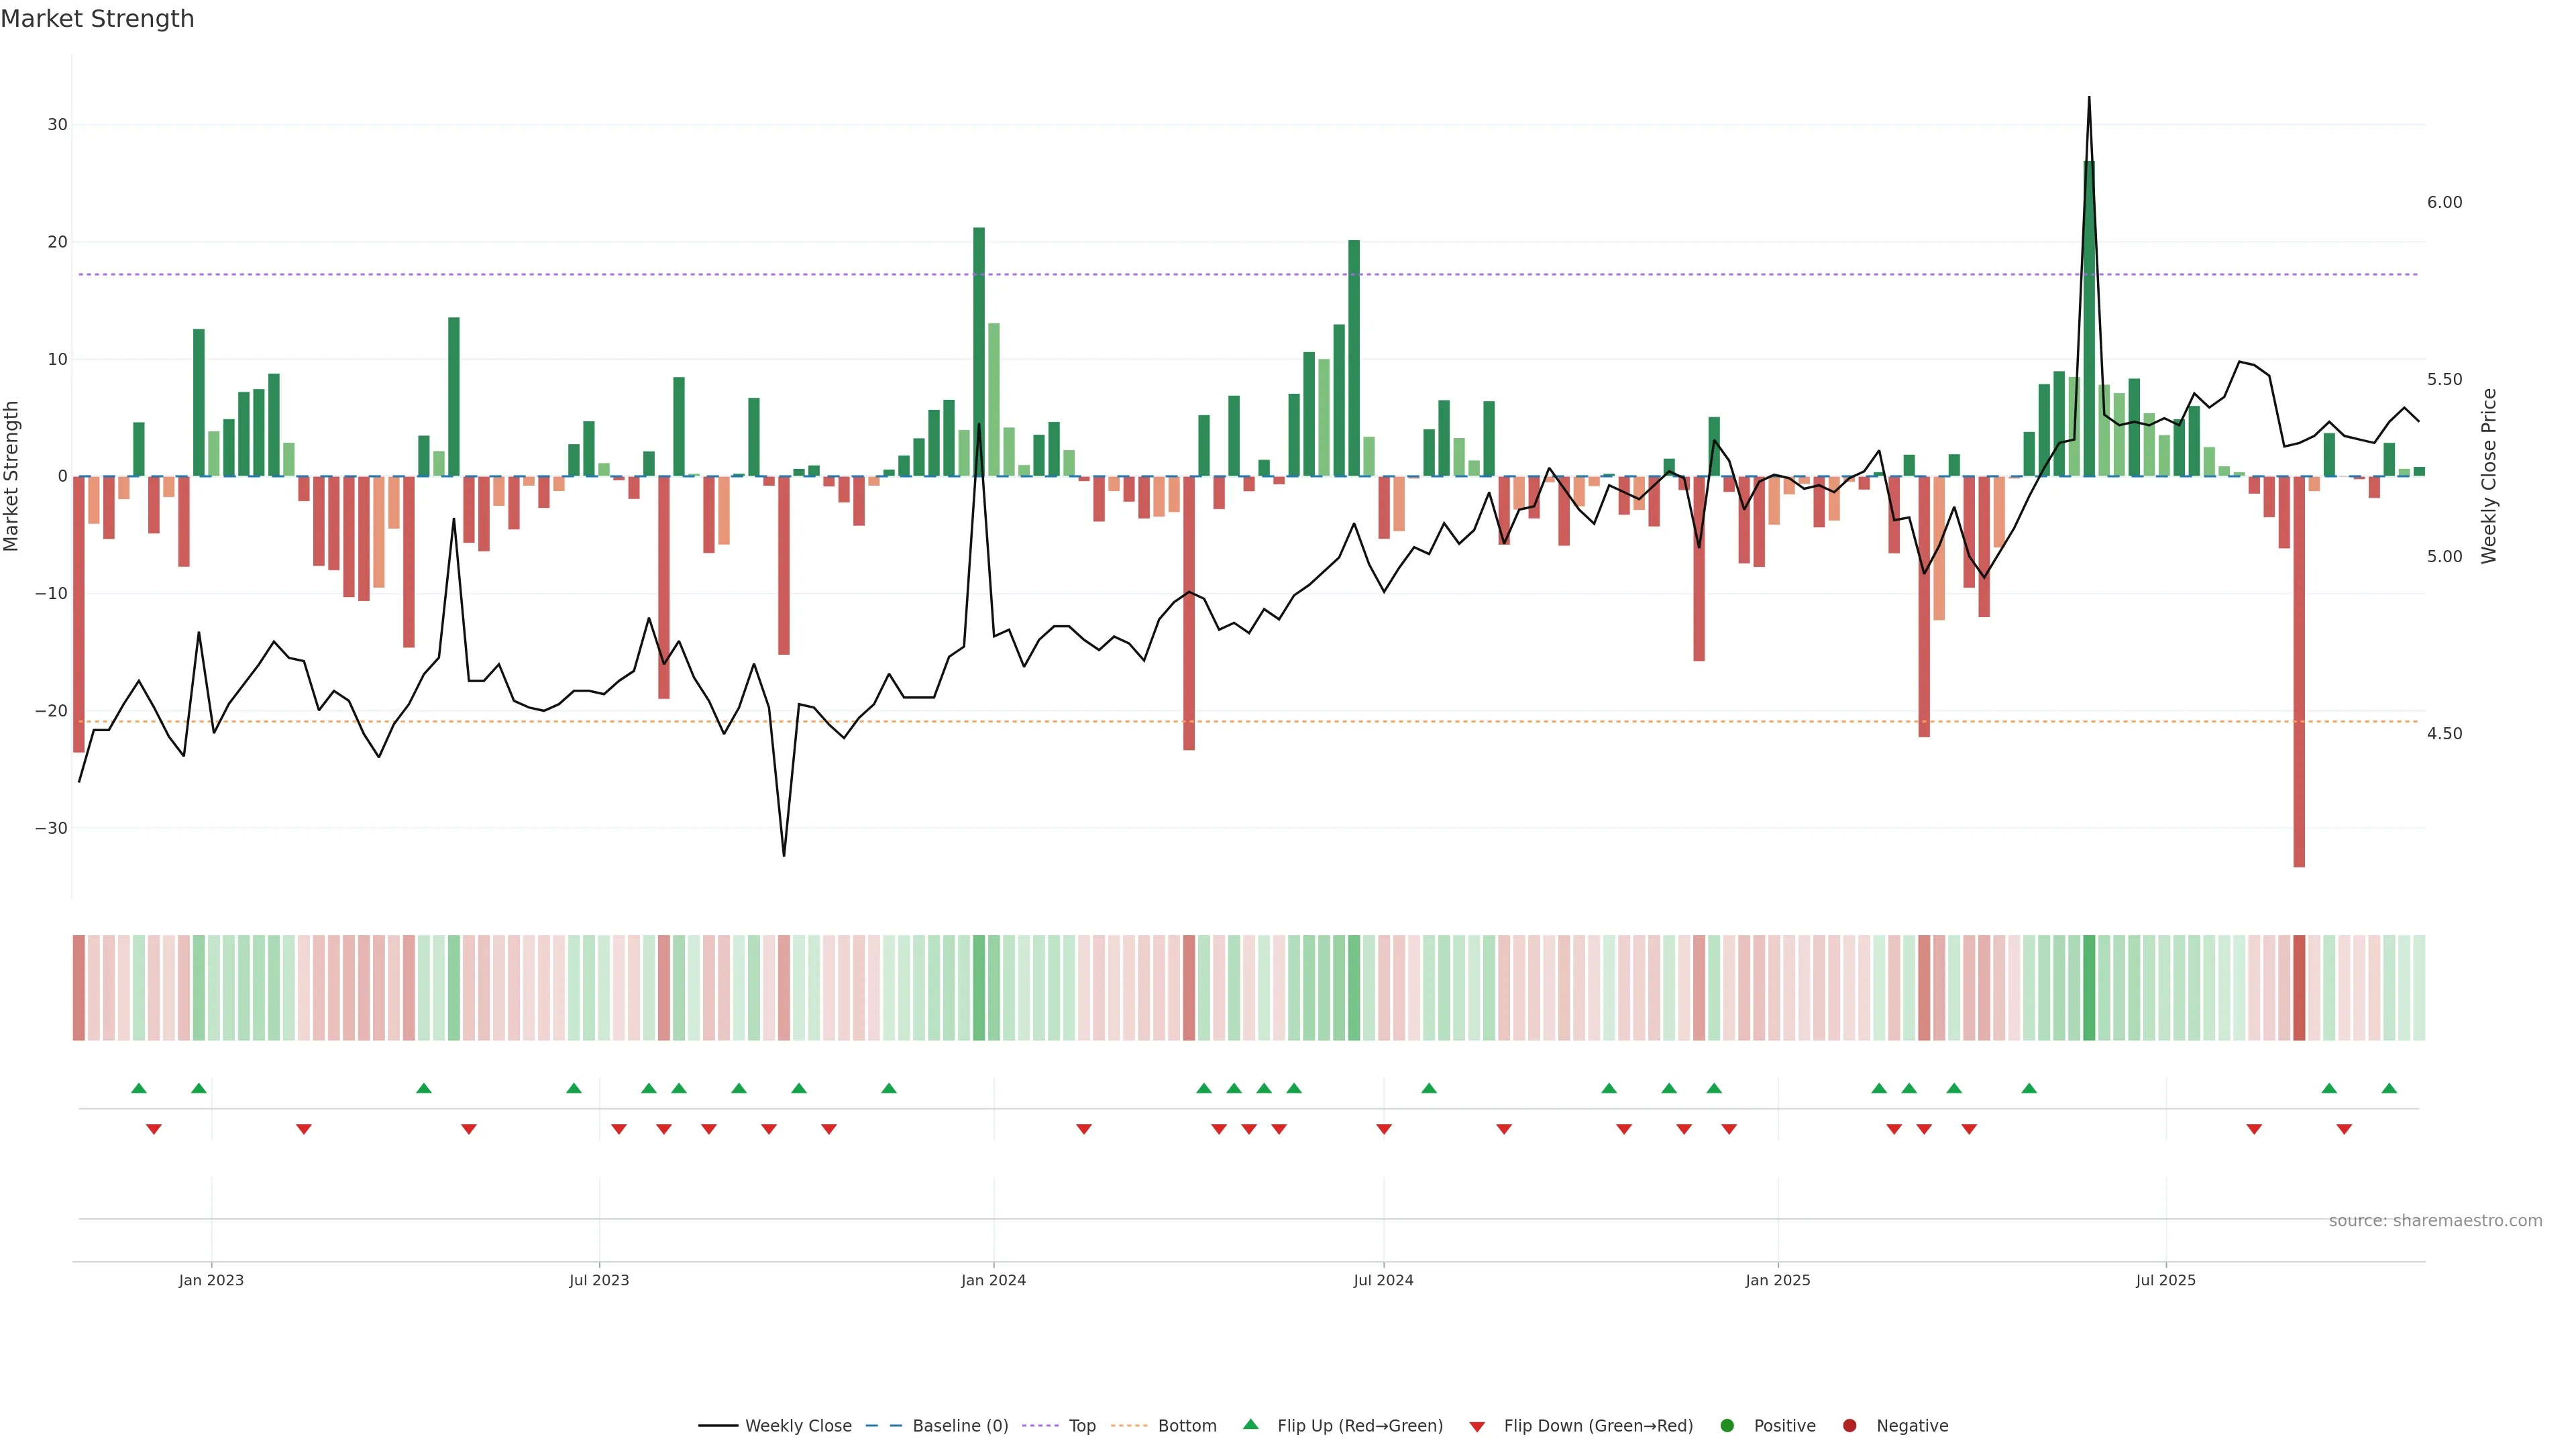This screenshot has height=1449, width=2576.
Task: Click the source: sharemaestro.com text
Action: click(x=2435, y=1220)
